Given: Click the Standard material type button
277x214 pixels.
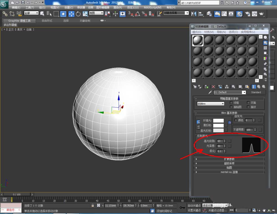Looking at the screenshot, I should pyautogui.click(x=256, y=92).
